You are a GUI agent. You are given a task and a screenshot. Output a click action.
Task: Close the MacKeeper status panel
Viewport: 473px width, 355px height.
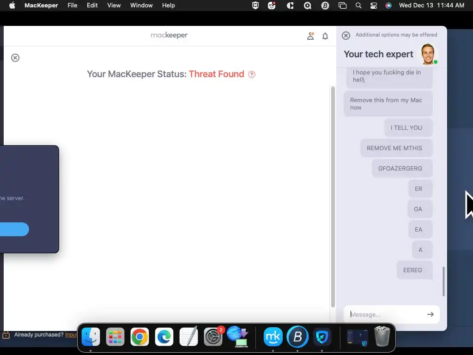(x=15, y=58)
